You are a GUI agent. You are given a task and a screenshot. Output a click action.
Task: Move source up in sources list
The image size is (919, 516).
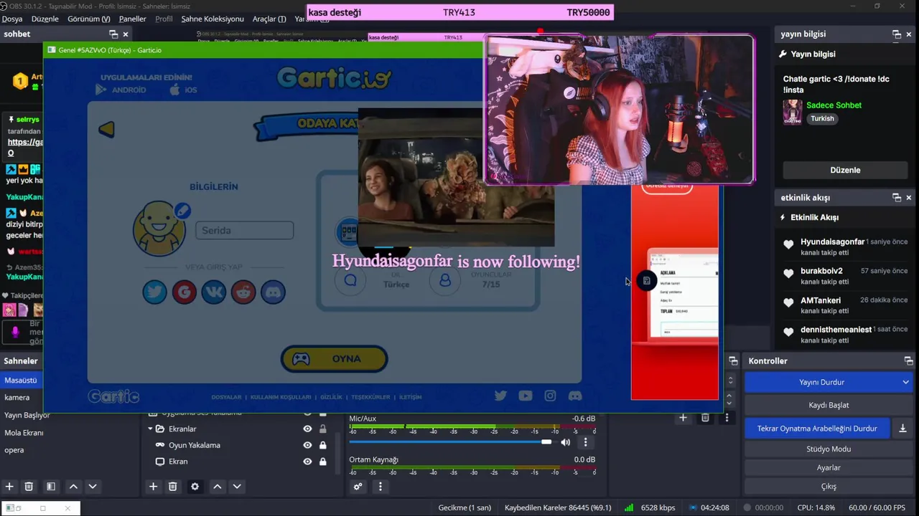pos(217,487)
